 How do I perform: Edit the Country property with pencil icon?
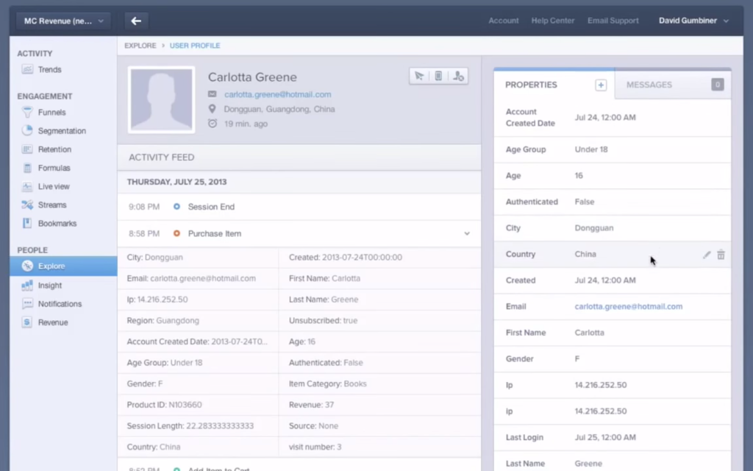tap(707, 255)
